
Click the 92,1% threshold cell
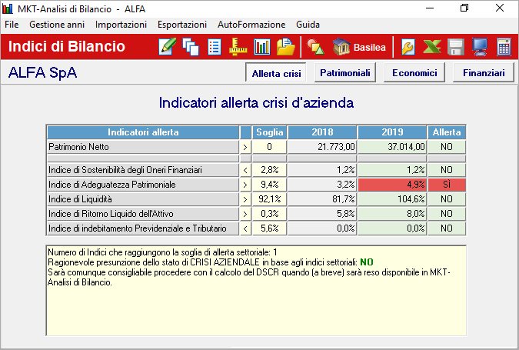[x=269, y=199]
